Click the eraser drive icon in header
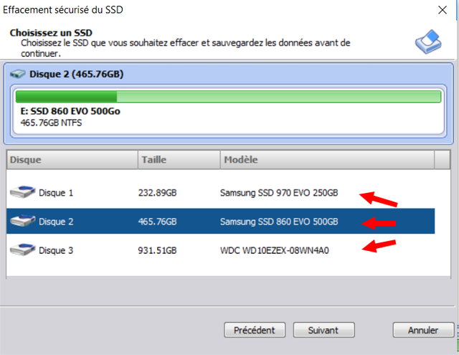This screenshot has width=459, height=355. [x=428, y=42]
